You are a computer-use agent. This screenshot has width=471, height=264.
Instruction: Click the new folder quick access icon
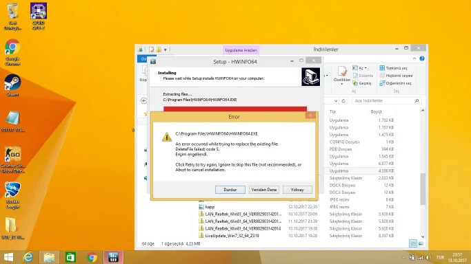pyautogui.click(x=159, y=49)
